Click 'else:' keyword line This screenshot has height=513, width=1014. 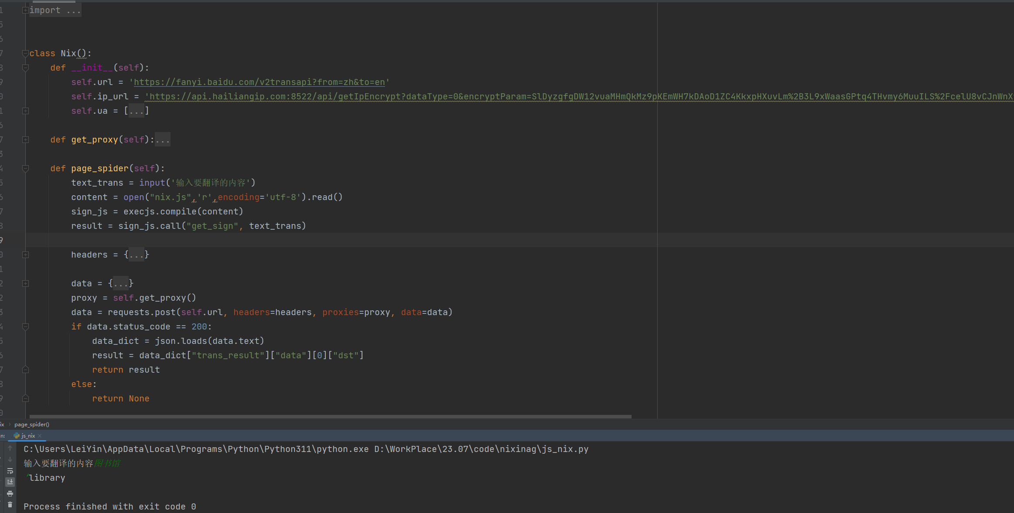point(84,384)
